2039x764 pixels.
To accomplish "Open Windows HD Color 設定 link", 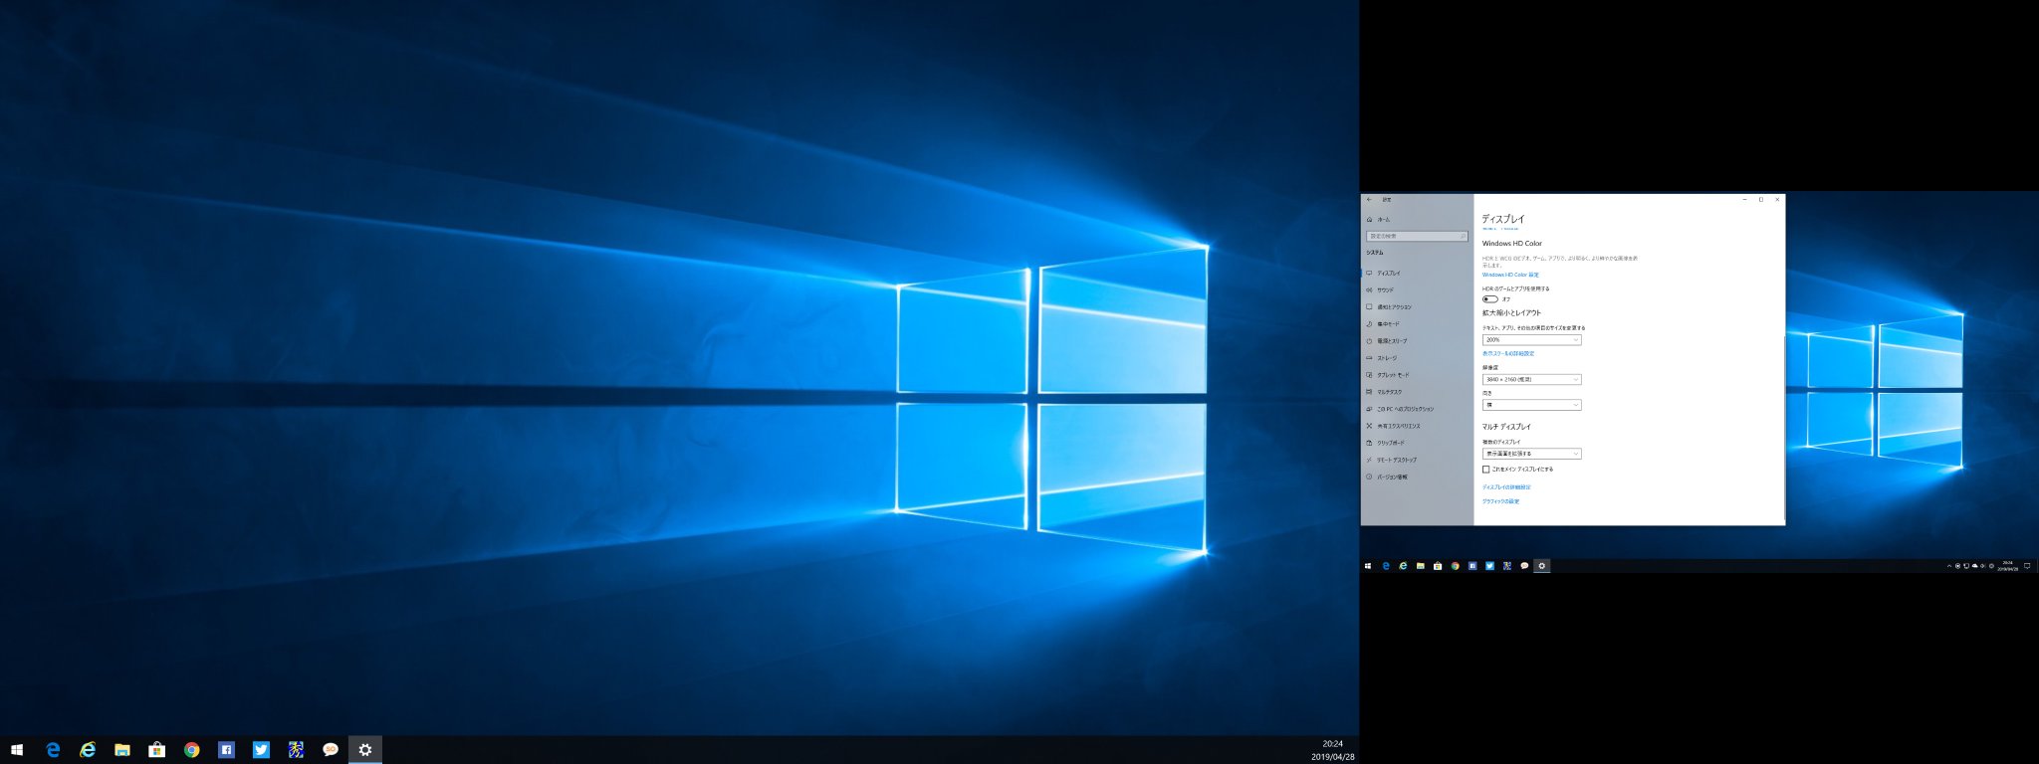I will [1510, 275].
